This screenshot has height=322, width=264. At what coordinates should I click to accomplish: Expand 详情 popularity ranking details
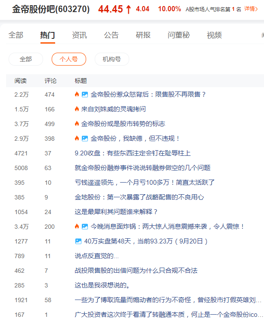pos(251,9)
